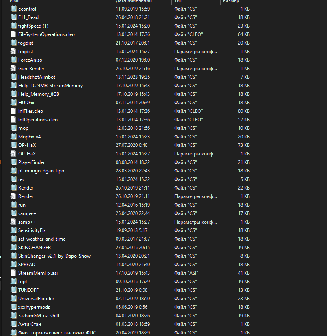Select the HeadshotAimbot file name
Viewport: 327px width, 336px height.
37,77
